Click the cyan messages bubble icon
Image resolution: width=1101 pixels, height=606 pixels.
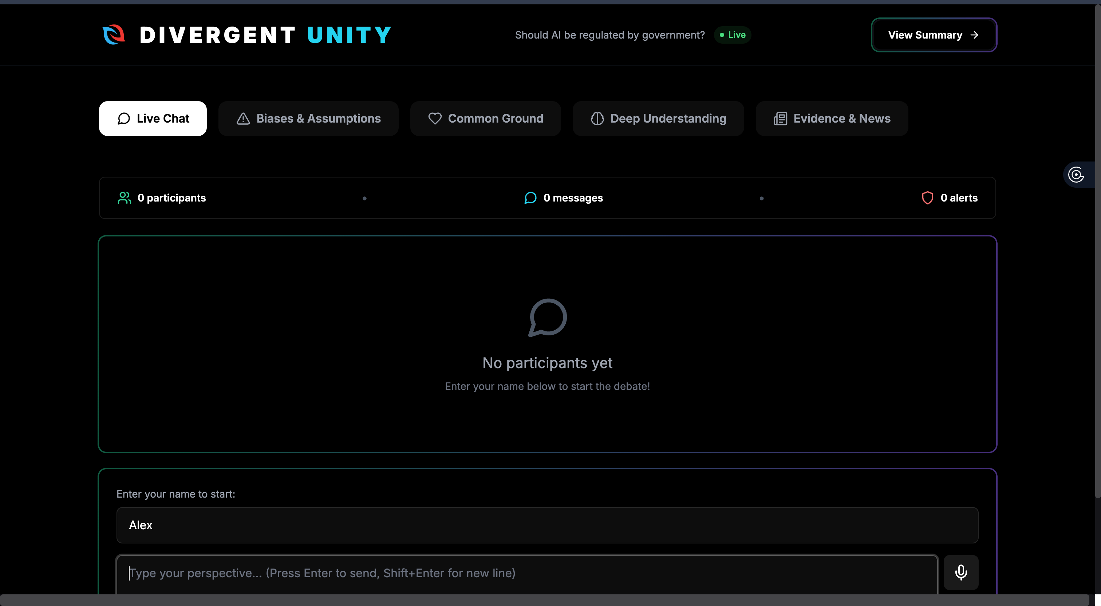click(530, 198)
